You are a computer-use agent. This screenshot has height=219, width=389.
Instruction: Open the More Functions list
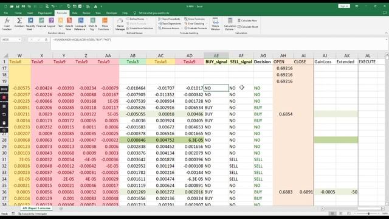point(105,24)
